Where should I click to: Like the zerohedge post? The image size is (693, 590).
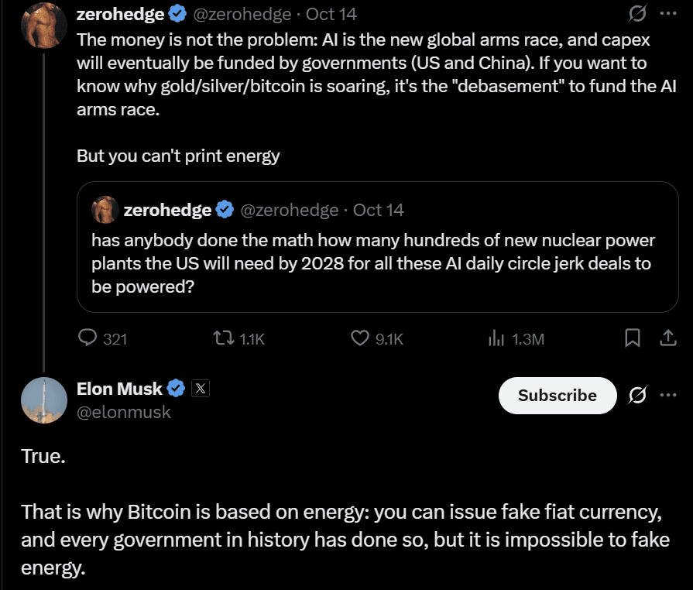pos(359,338)
